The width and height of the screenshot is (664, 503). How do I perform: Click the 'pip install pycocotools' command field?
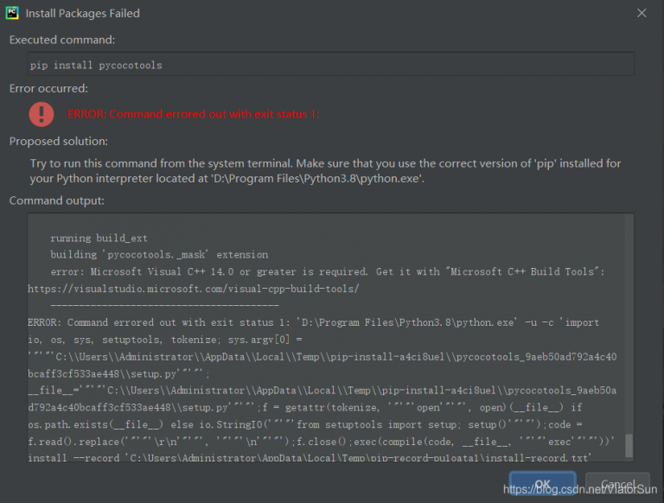pos(331,64)
